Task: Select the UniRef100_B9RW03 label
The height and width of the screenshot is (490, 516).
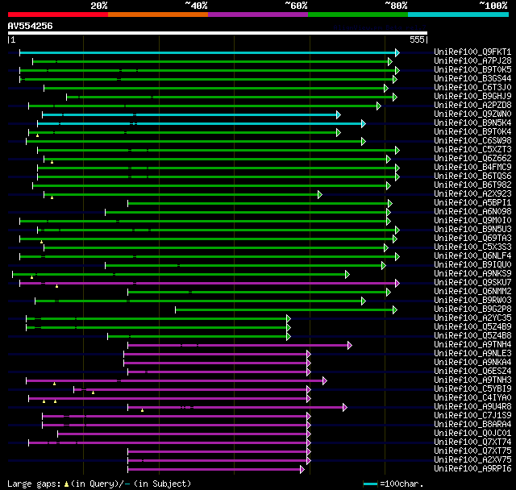Action: coord(472,301)
